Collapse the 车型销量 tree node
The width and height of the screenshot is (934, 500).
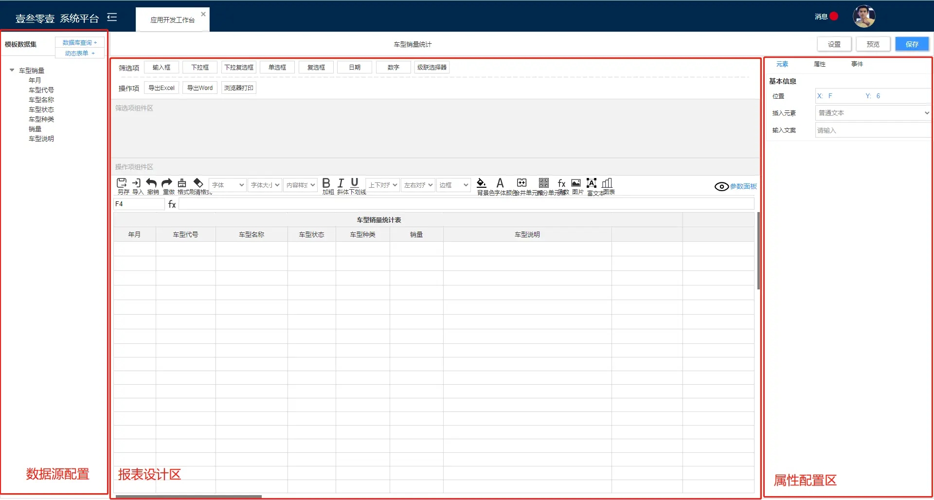pyautogui.click(x=12, y=70)
